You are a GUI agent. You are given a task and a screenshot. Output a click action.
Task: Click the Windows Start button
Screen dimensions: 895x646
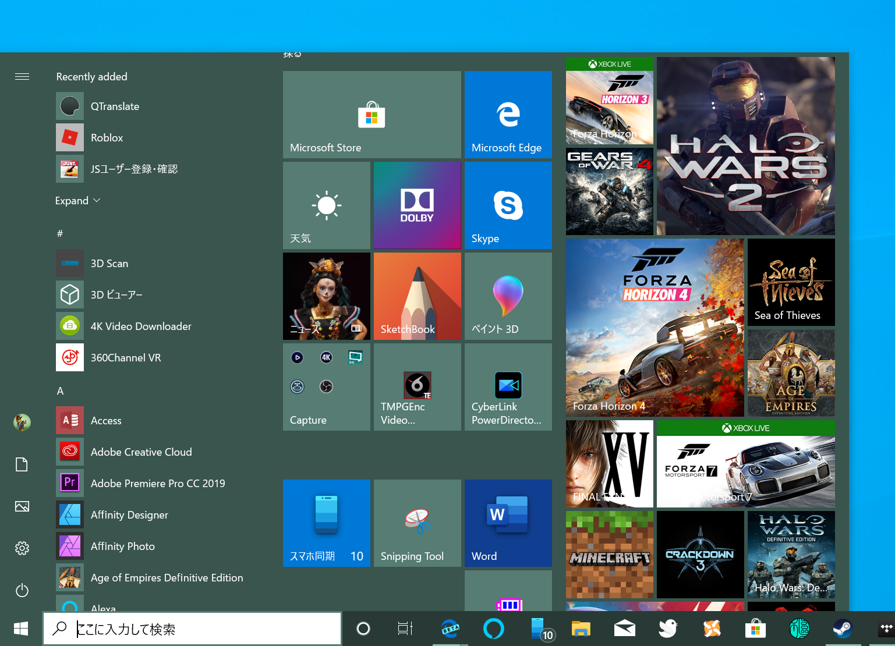(21, 629)
